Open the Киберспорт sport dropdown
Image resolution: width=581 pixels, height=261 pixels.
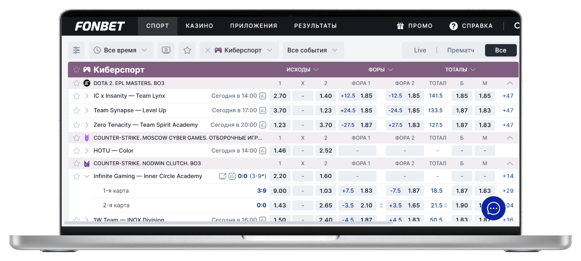tap(239, 50)
